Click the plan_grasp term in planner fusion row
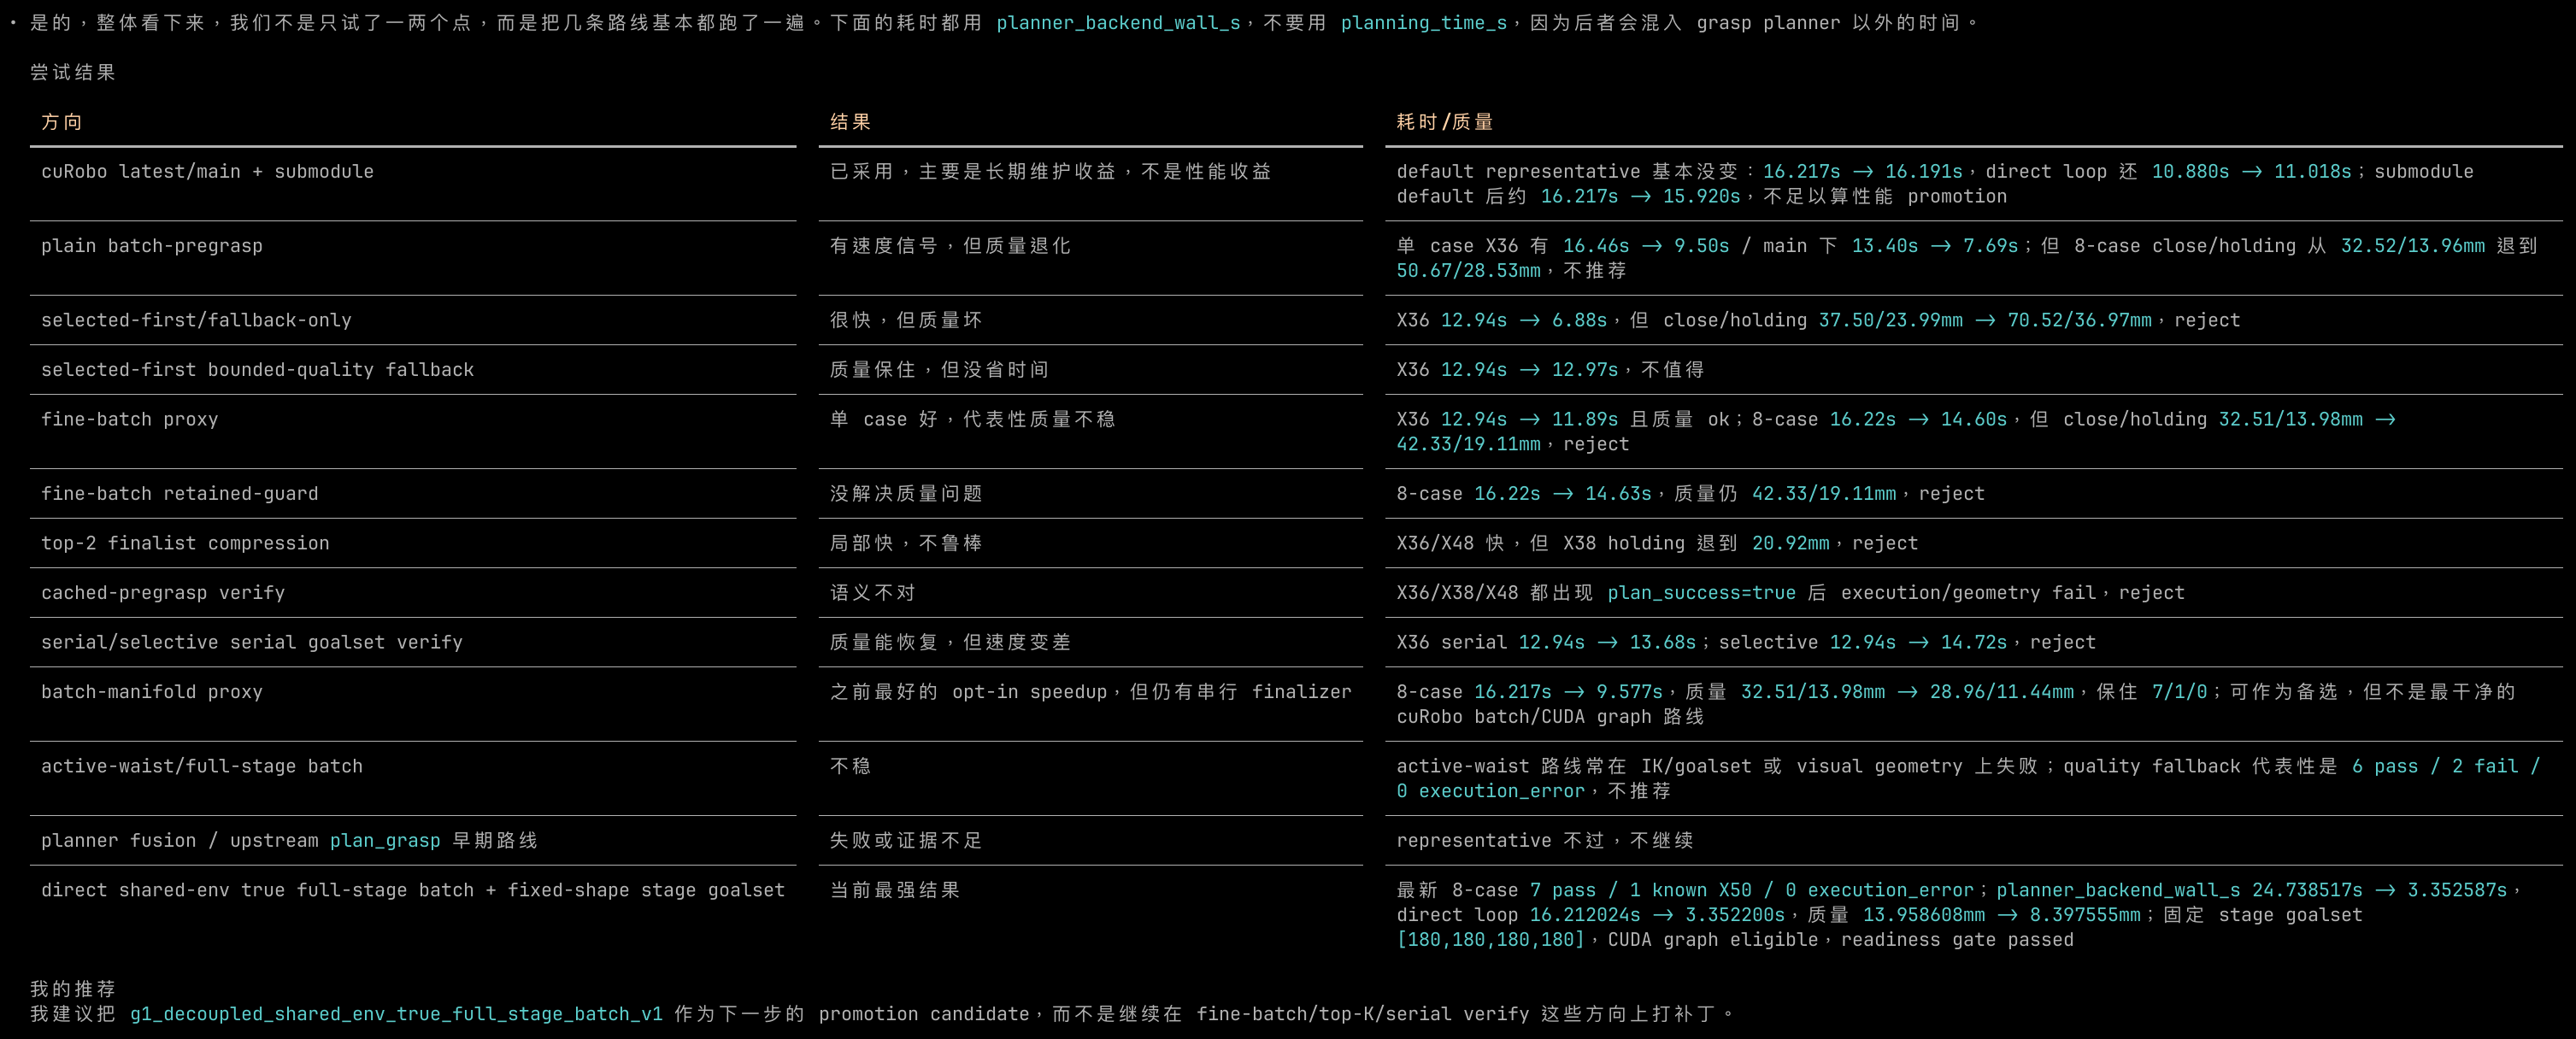 tap(385, 841)
